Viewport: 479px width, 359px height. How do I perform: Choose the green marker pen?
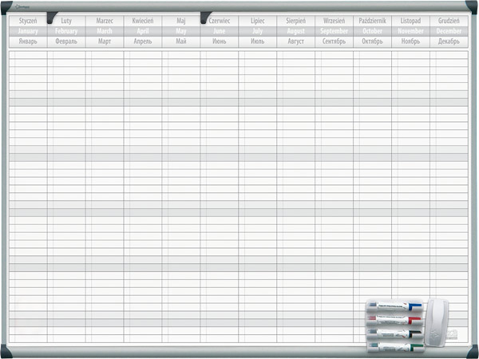click(395, 347)
